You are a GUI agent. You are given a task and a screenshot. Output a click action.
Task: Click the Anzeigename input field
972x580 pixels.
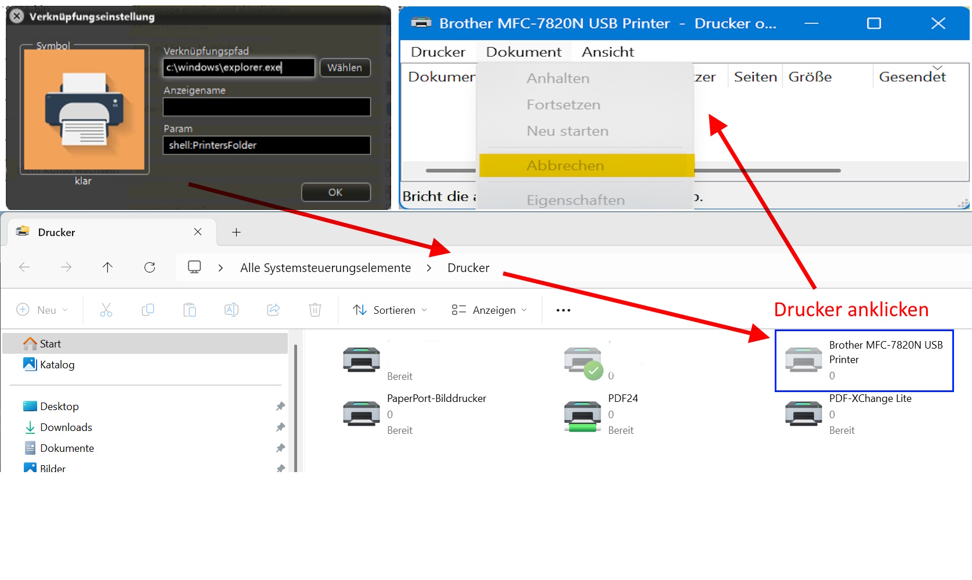coord(266,107)
